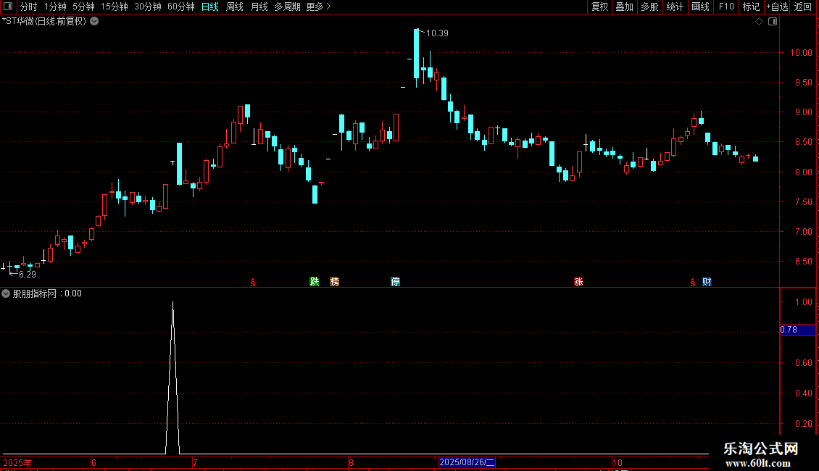Click the 复权 adjustment button
Viewport: 819px width, 471px height.
599,7
